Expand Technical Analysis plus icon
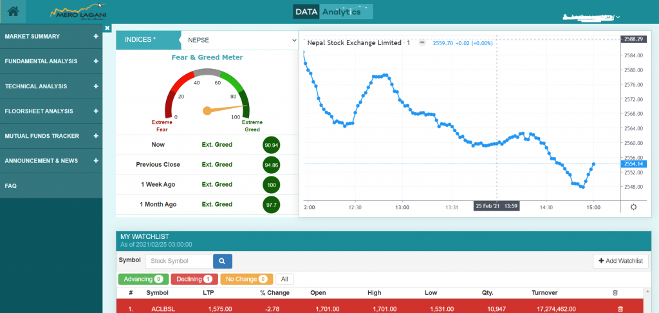This screenshot has width=659, height=313. [96, 86]
